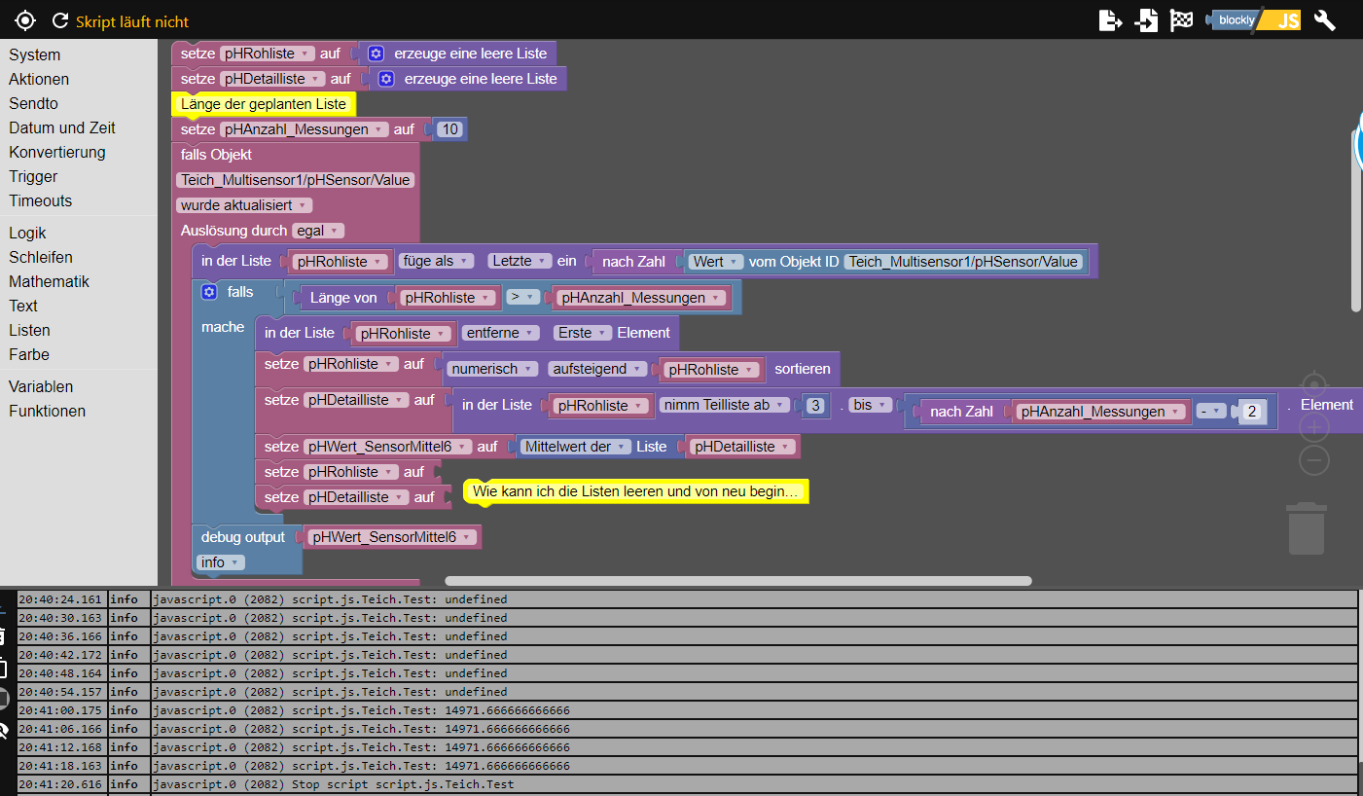Click gear on pHDetailliste empty list block
The image size is (1363, 796).
(386, 79)
